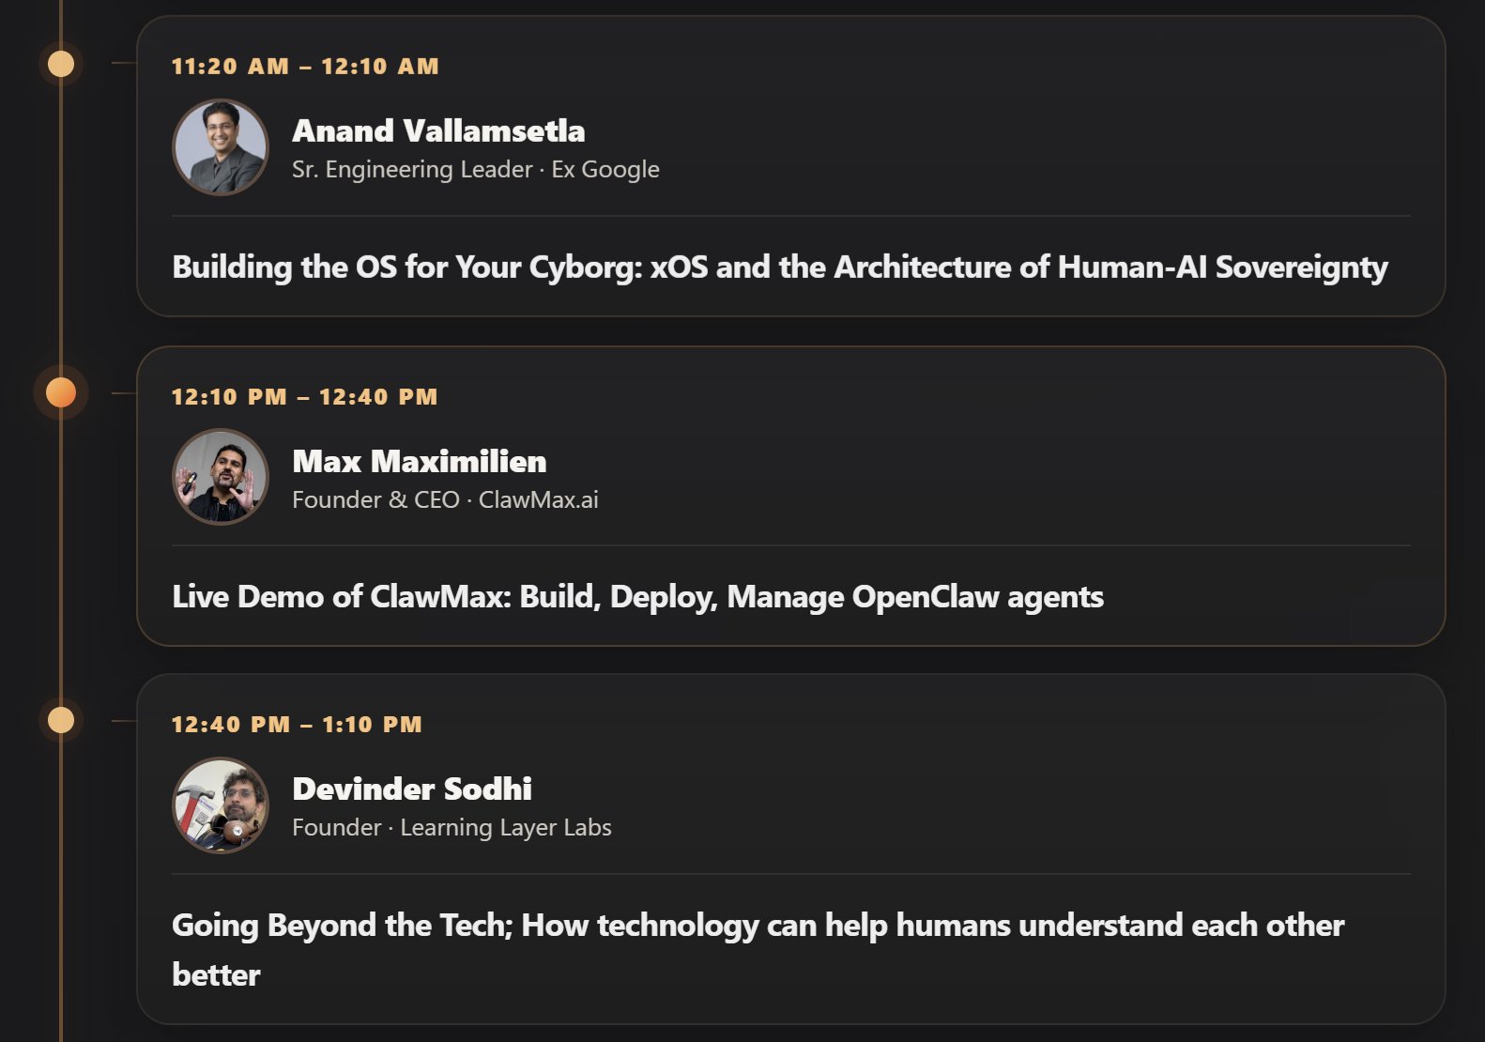Select the timeline dot for 12:40 PM session
This screenshot has width=1485, height=1042.
[61, 720]
